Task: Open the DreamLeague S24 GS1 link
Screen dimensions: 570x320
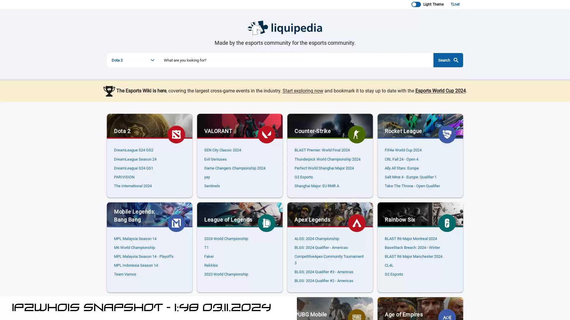Action: [133, 168]
